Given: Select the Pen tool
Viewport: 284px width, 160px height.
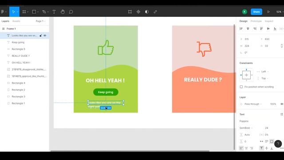Looking at the screenshot, I should 44,12.
